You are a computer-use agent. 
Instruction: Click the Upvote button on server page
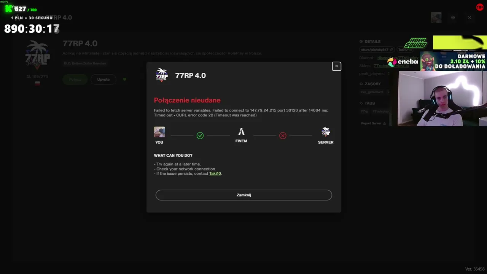(x=103, y=80)
